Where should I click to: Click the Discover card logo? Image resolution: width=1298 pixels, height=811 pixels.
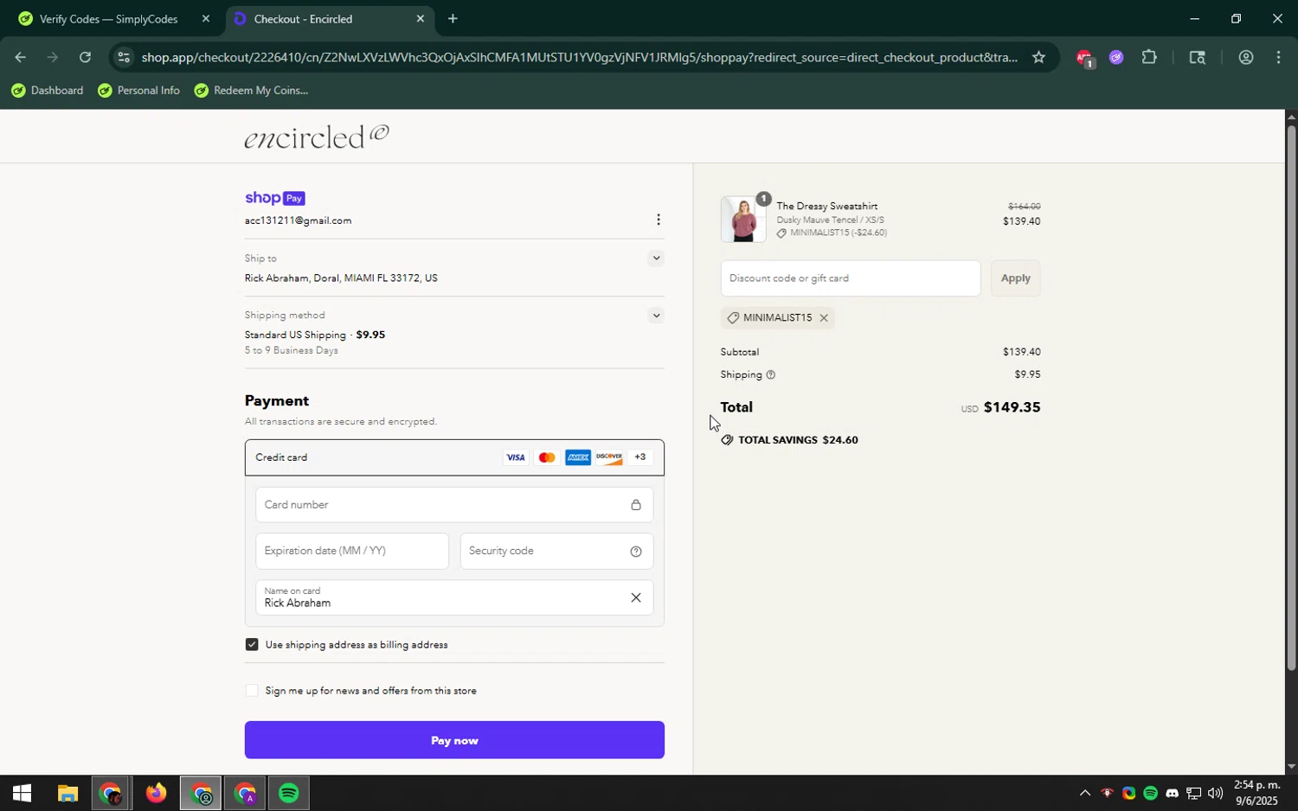click(x=609, y=457)
